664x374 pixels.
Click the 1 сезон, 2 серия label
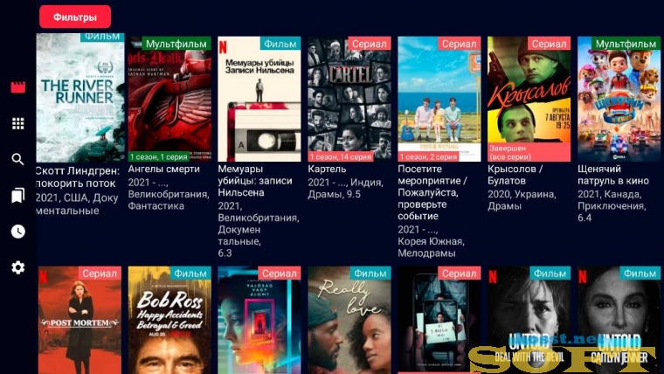pos(428,156)
